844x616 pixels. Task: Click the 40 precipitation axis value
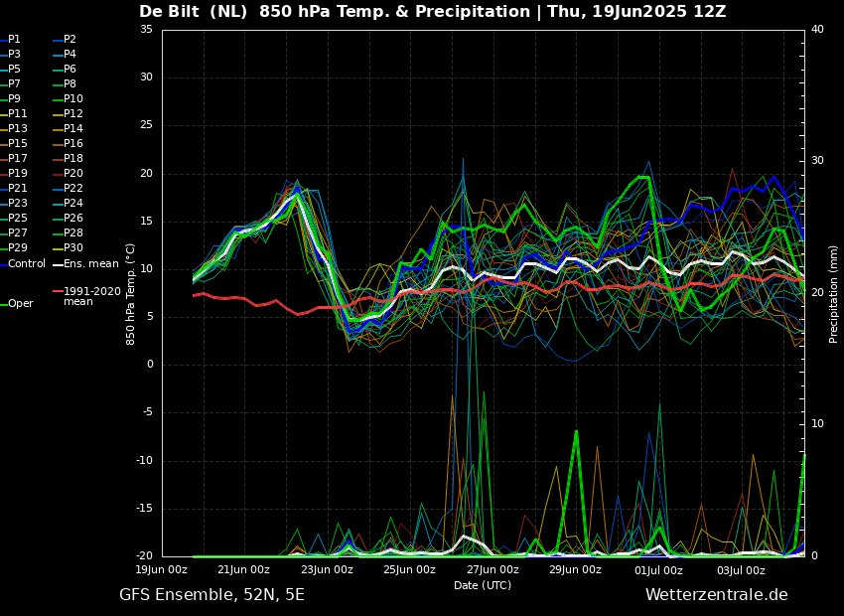(x=817, y=30)
